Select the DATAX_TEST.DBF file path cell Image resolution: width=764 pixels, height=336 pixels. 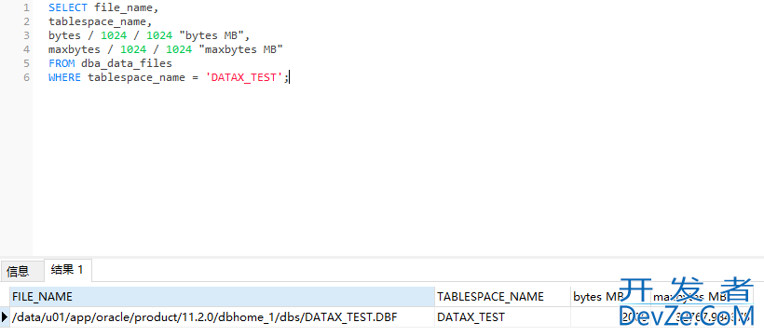[222, 317]
